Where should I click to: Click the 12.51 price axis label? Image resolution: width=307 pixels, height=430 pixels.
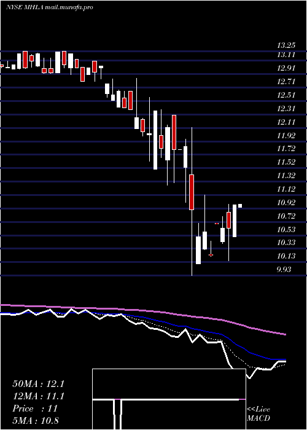point(286,95)
